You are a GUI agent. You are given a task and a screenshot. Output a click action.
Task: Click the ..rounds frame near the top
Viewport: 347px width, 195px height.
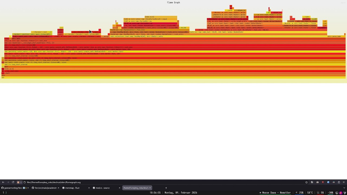click(229, 10)
